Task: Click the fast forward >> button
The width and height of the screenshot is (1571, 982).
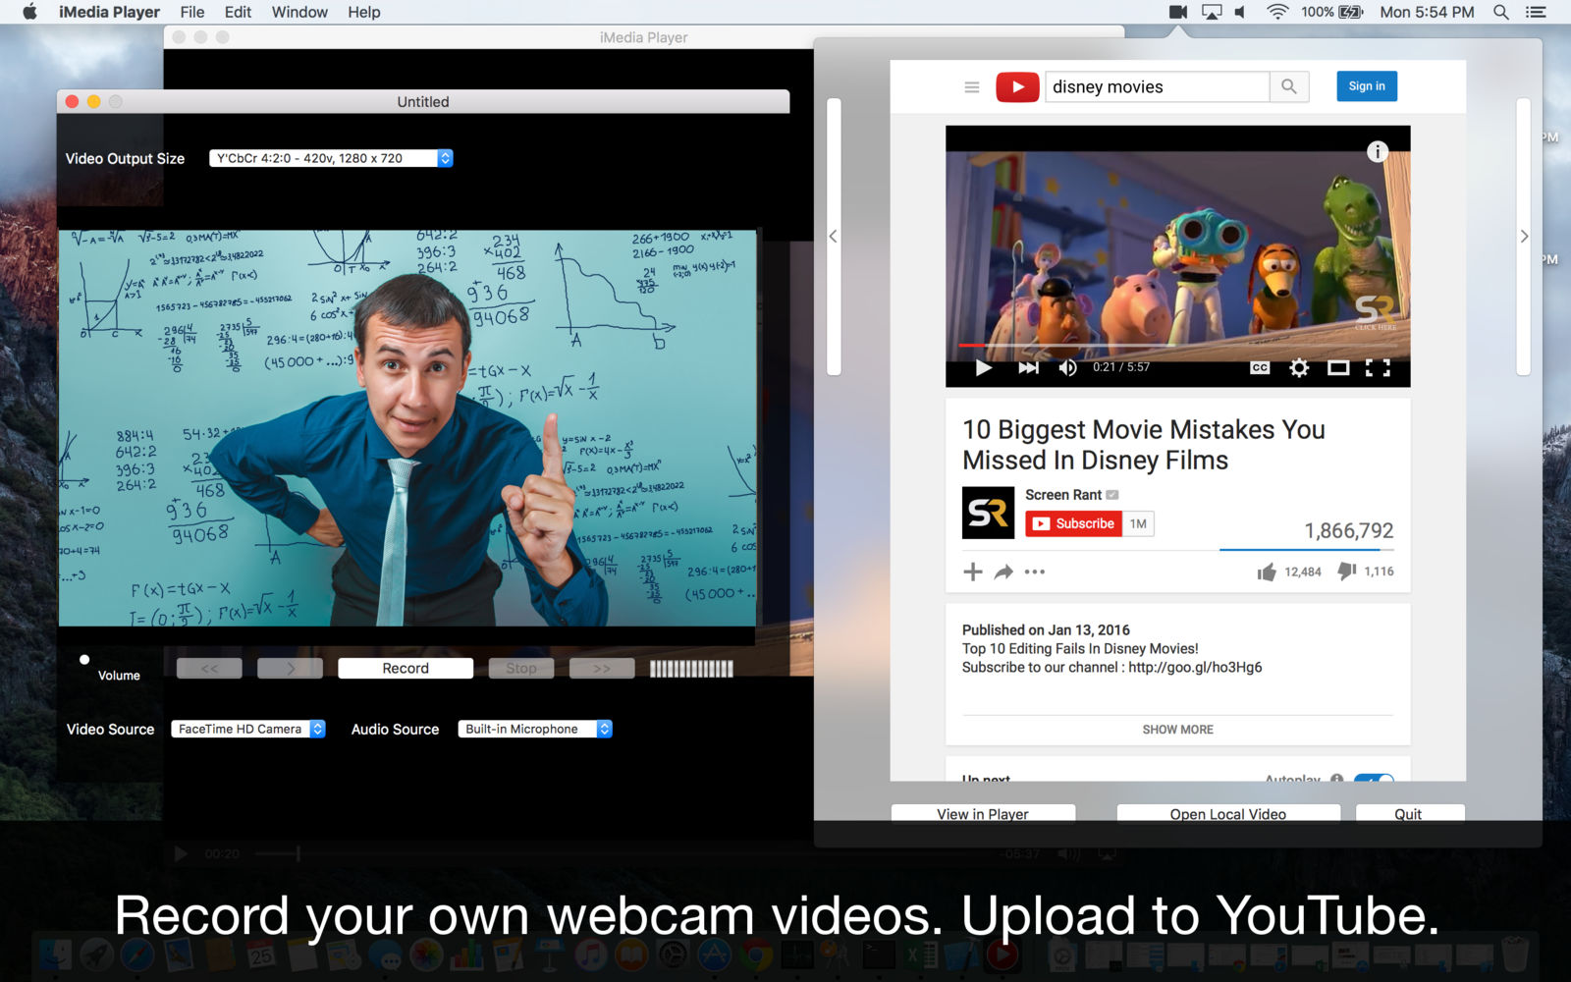Action: point(601,668)
